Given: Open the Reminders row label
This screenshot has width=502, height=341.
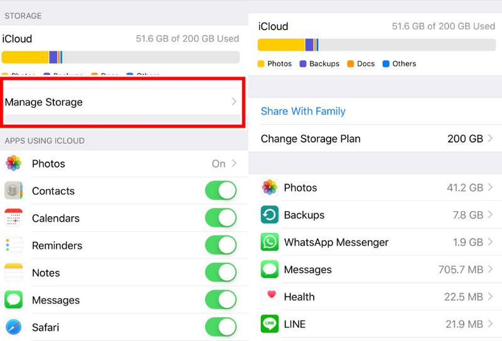Looking at the screenshot, I should (57, 246).
